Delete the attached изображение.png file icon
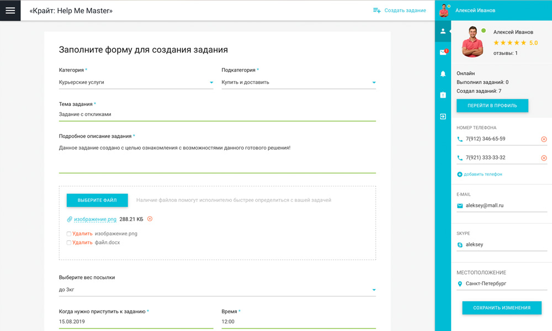Viewport: 552px width, 331px height. pos(150,219)
